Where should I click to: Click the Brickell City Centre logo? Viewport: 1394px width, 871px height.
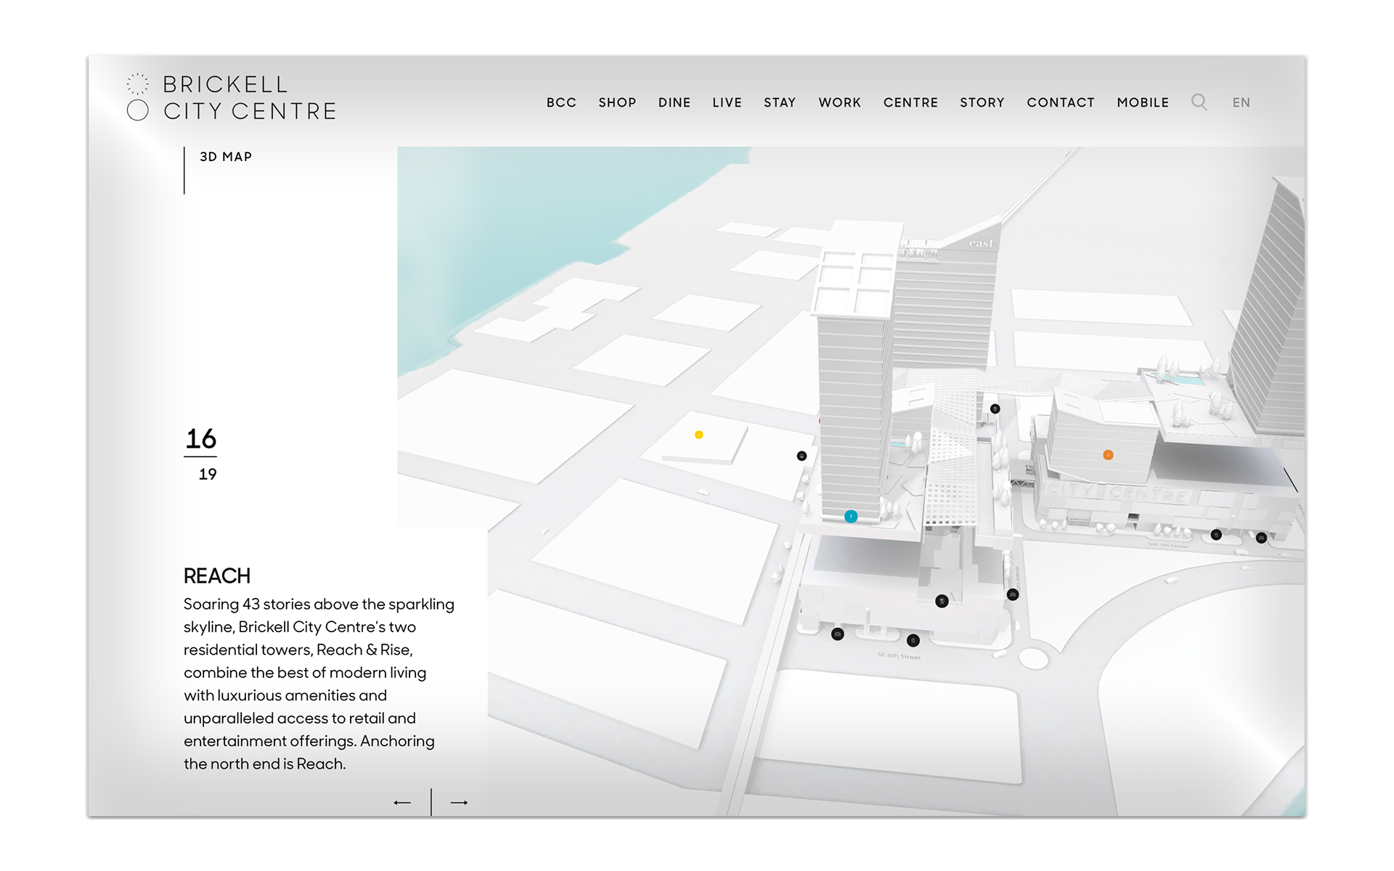point(231,97)
